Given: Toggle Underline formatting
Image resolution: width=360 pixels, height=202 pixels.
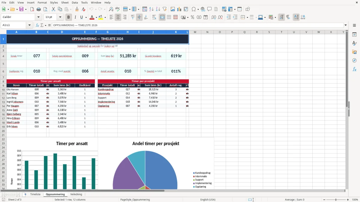Looking at the screenshot, I should [82, 17].
